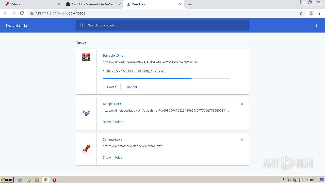This screenshot has height=183, width=325.
Task: Click the Downloads page heading
Action: click(x=17, y=26)
